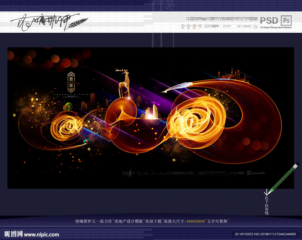Click the 昵图网 site logo
The height and width of the screenshot is (240, 302).
[13, 234]
